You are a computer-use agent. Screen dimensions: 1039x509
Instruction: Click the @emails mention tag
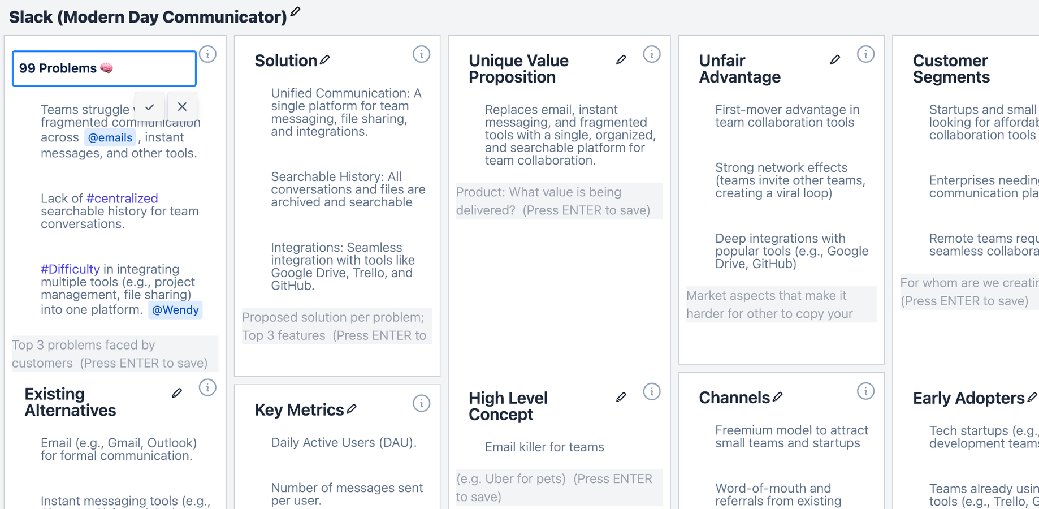[x=110, y=137]
